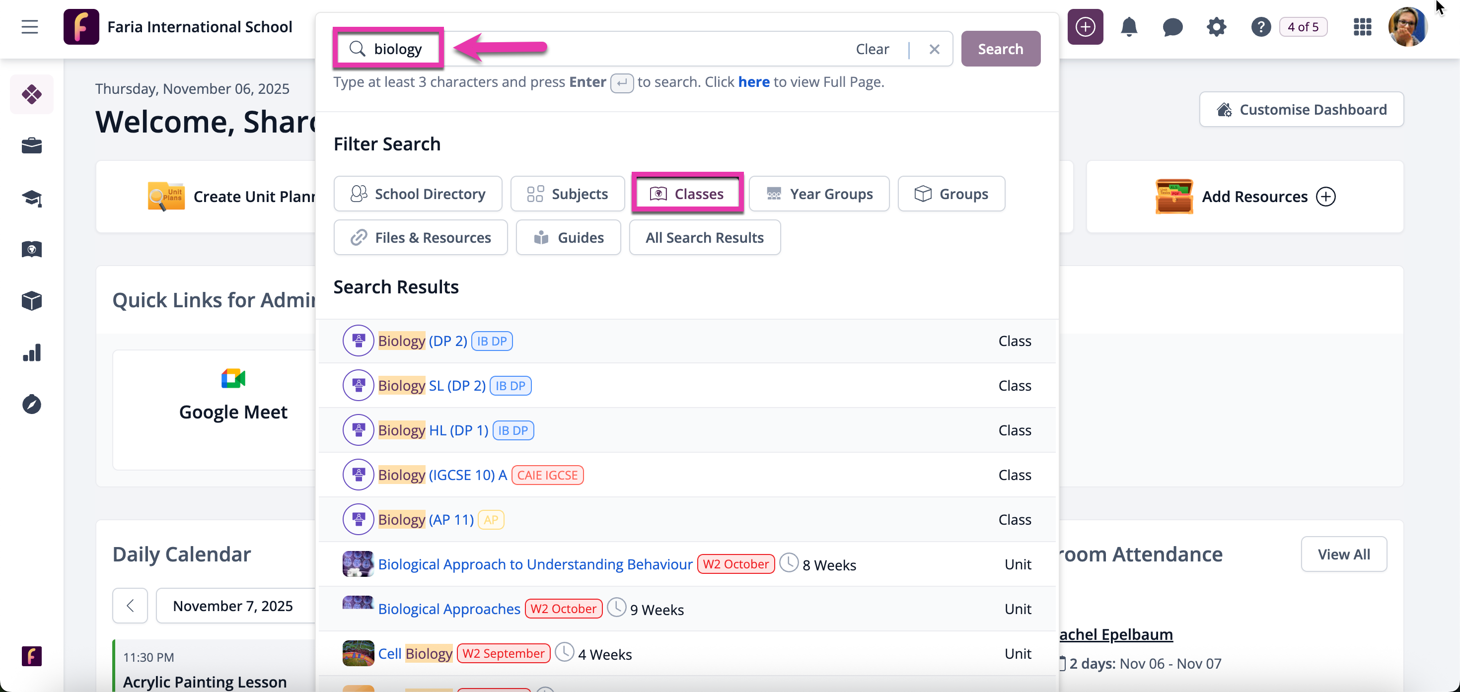Click the AP tag on Biology (AP 11)
1460x692 pixels.
pyautogui.click(x=491, y=520)
